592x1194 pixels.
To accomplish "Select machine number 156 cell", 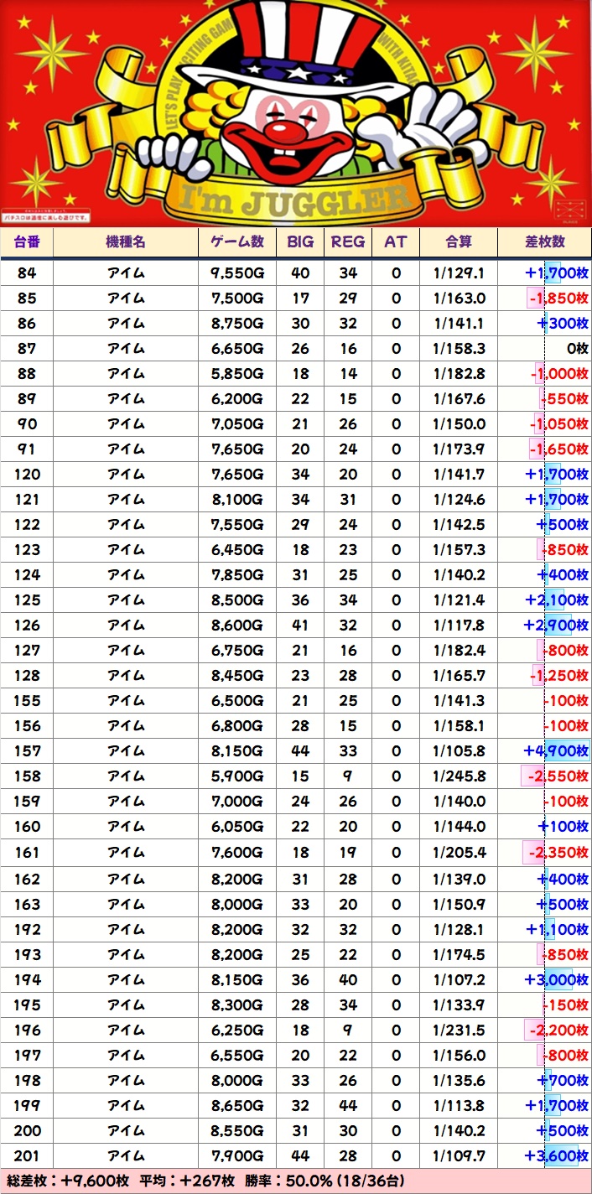I will tap(27, 726).
